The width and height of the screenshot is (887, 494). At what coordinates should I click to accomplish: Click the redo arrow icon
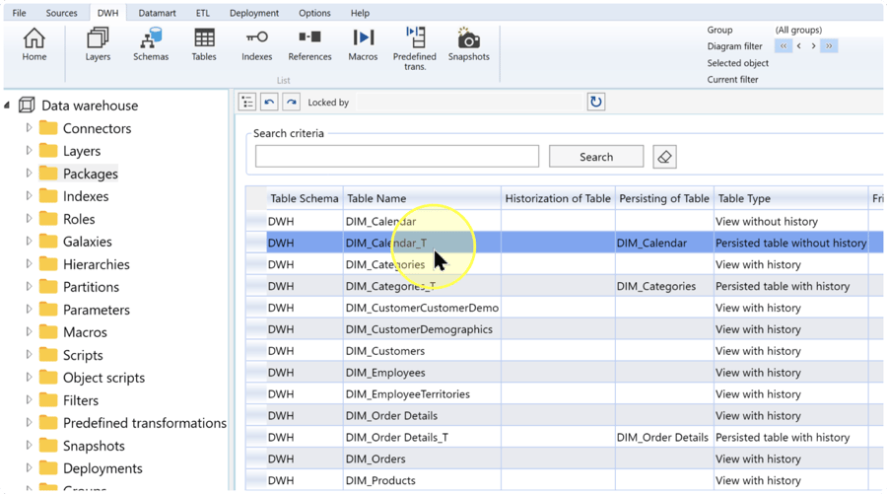[x=291, y=102]
